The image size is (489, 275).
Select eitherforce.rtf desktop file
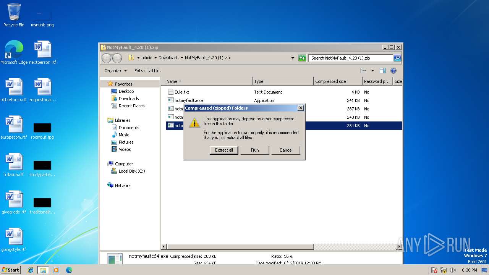click(14, 90)
